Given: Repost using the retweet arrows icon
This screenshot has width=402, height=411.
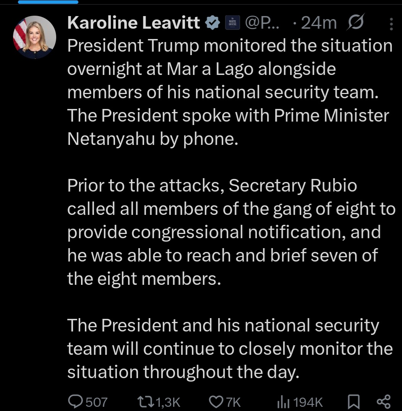Looking at the screenshot, I should [x=146, y=401].
